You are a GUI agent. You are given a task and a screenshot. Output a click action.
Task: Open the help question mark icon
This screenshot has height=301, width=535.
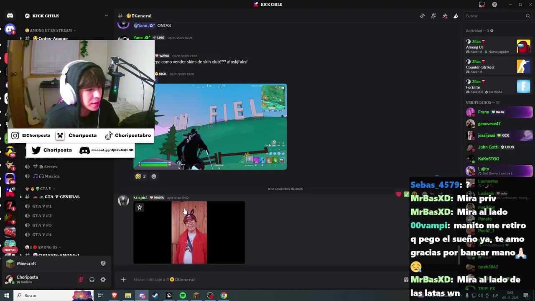coord(494,5)
